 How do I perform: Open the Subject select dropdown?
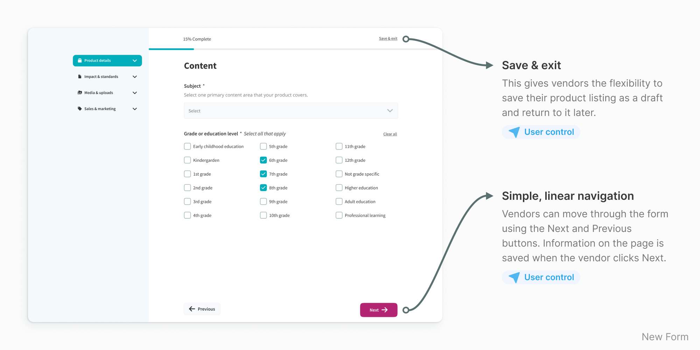click(x=290, y=111)
